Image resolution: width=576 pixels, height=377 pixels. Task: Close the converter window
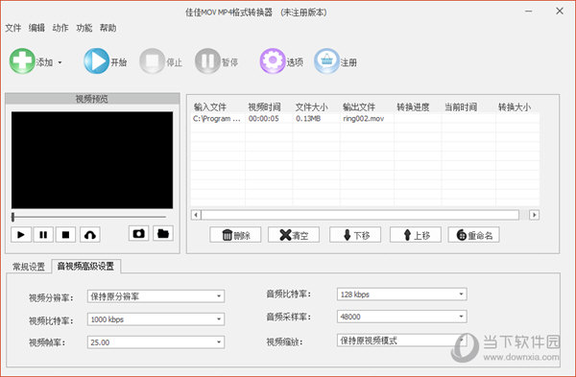[x=560, y=12]
